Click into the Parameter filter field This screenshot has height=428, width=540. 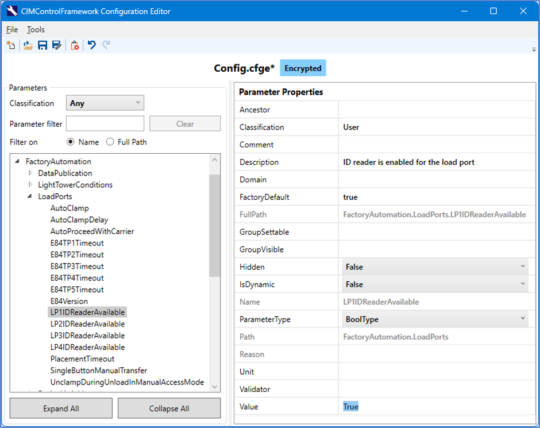coord(105,123)
